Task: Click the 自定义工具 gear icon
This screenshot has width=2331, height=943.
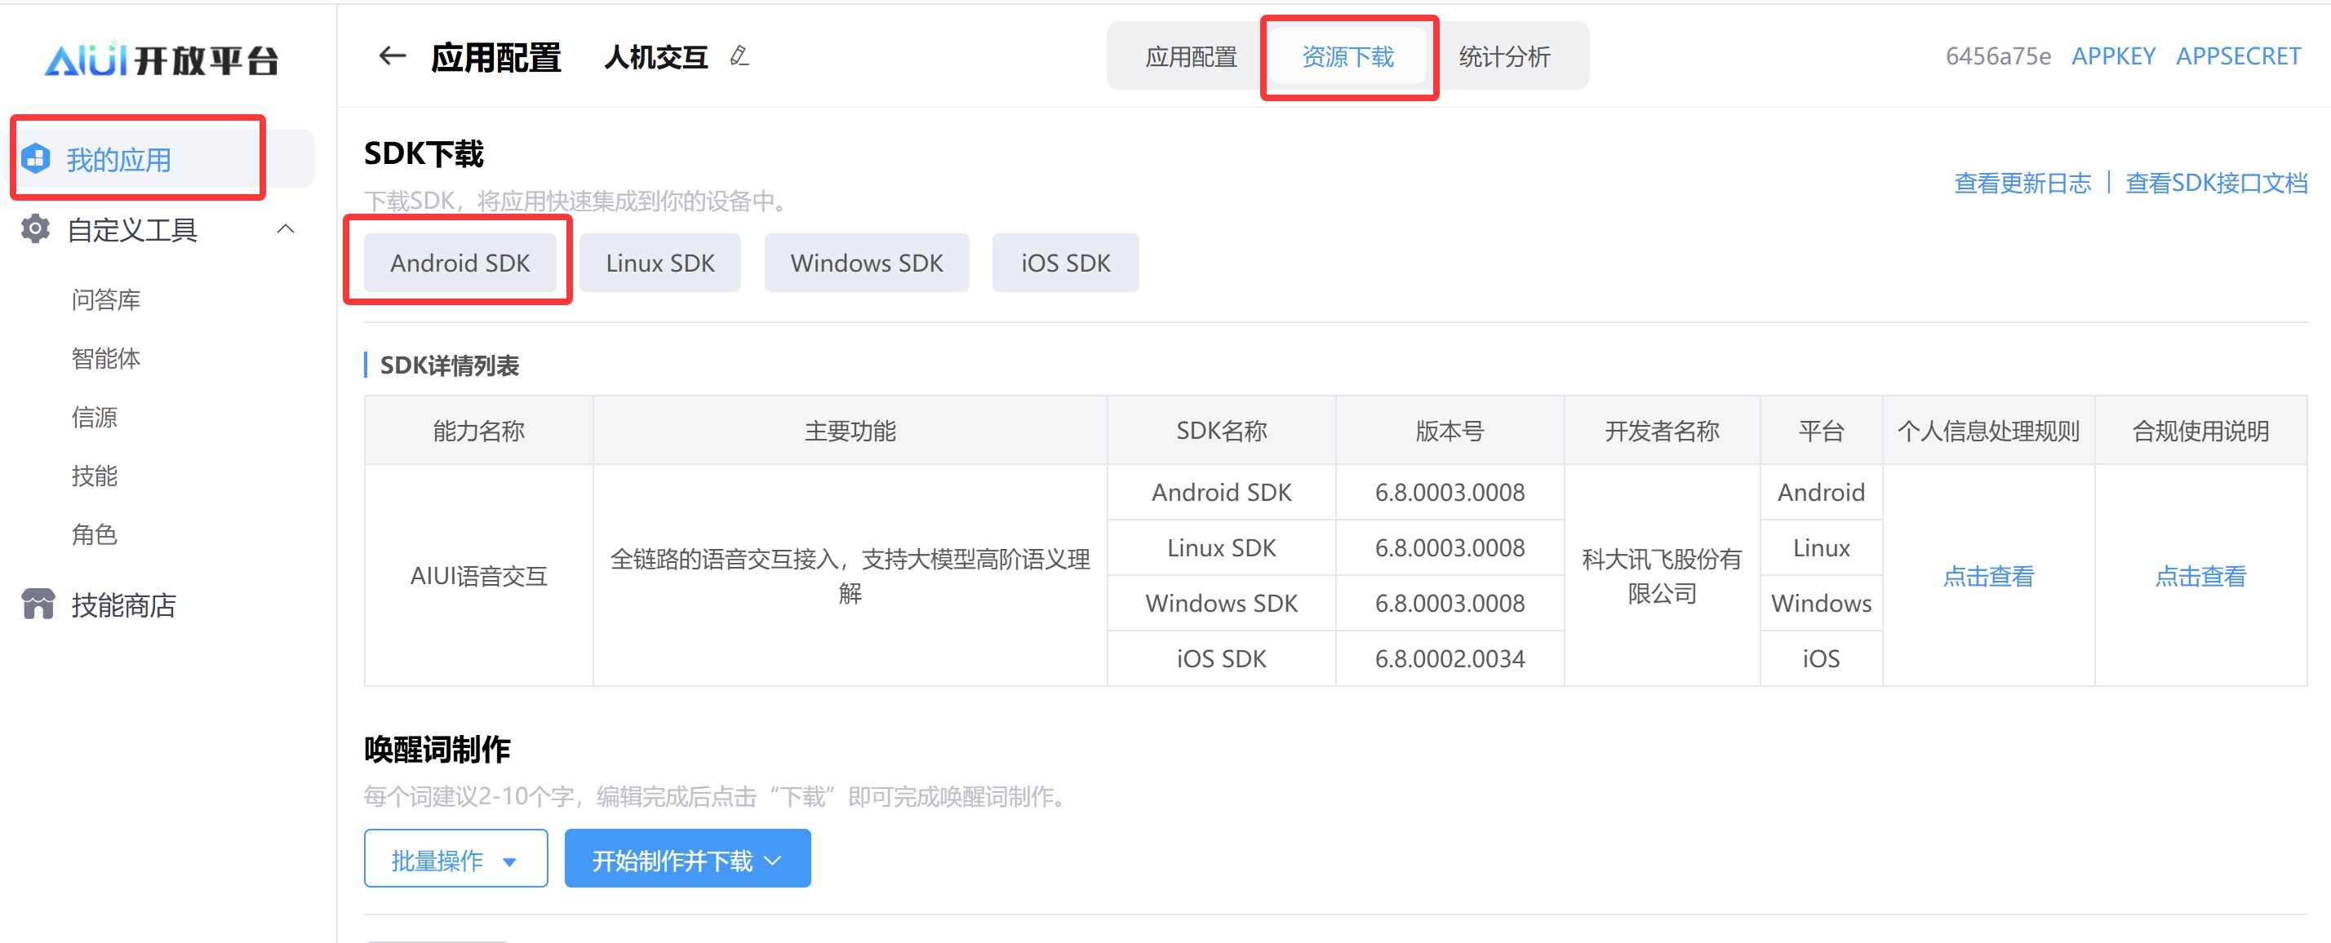Action: point(36,230)
